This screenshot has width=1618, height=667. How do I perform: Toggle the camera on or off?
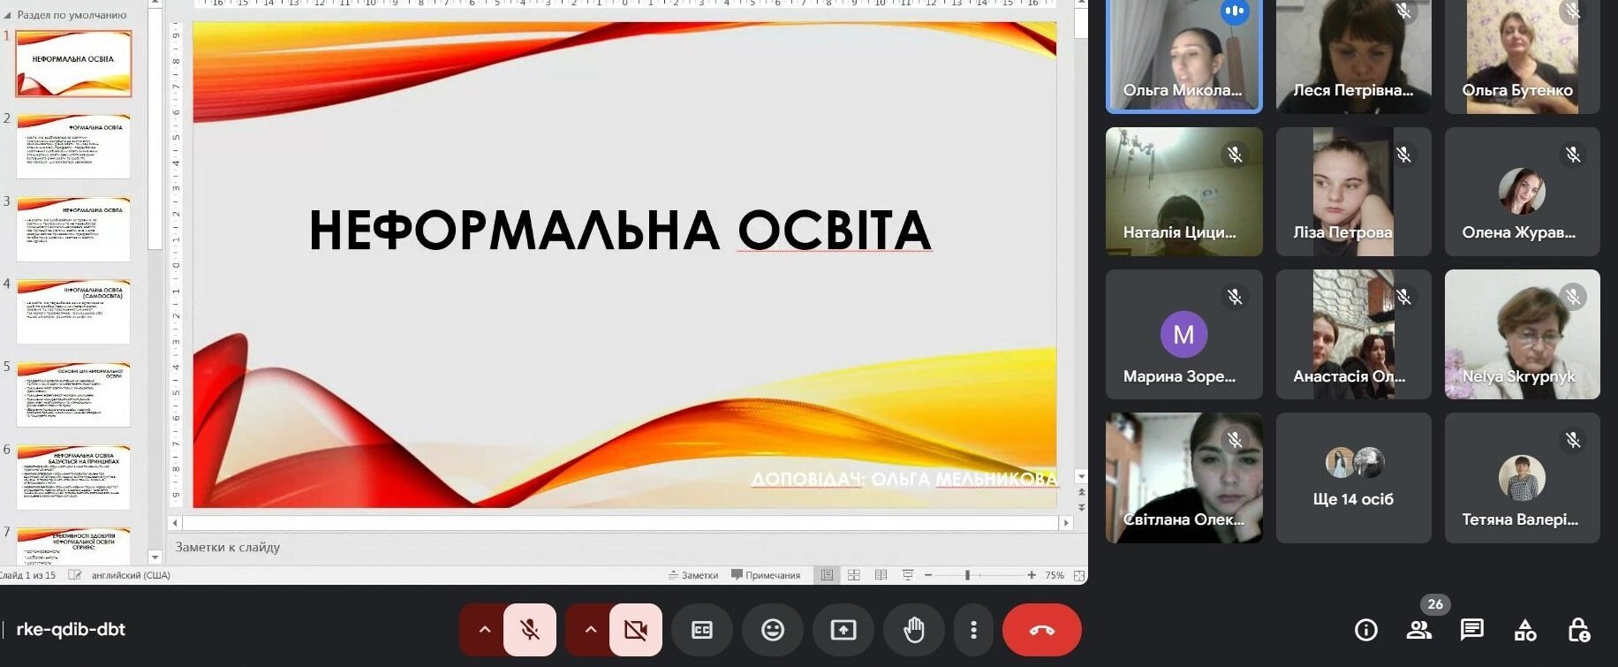(636, 630)
